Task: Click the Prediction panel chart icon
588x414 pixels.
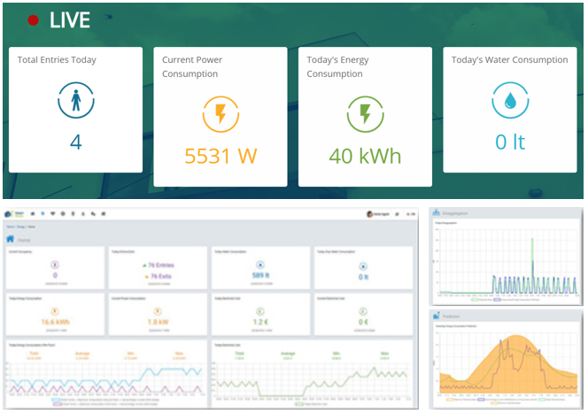Action: (436, 314)
